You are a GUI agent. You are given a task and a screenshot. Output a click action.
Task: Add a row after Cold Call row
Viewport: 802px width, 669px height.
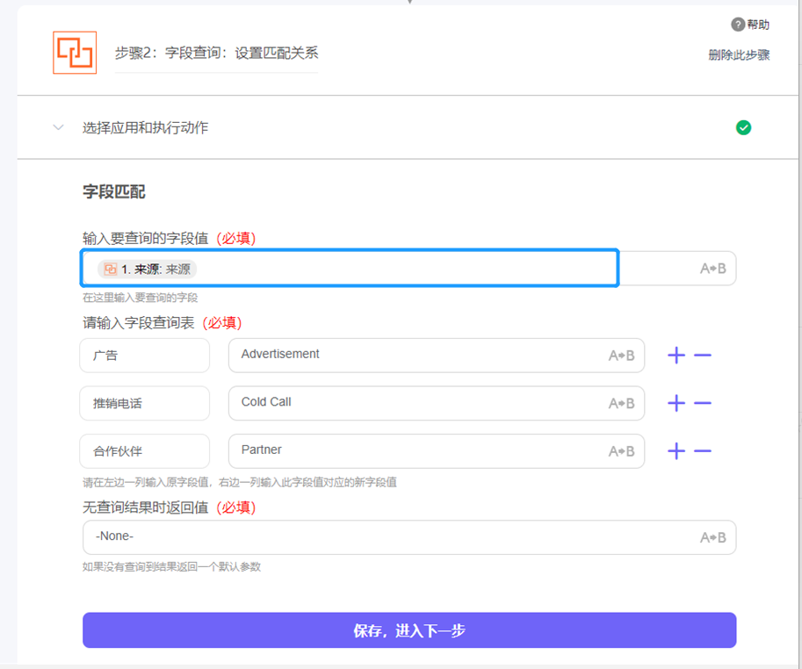[x=676, y=403]
